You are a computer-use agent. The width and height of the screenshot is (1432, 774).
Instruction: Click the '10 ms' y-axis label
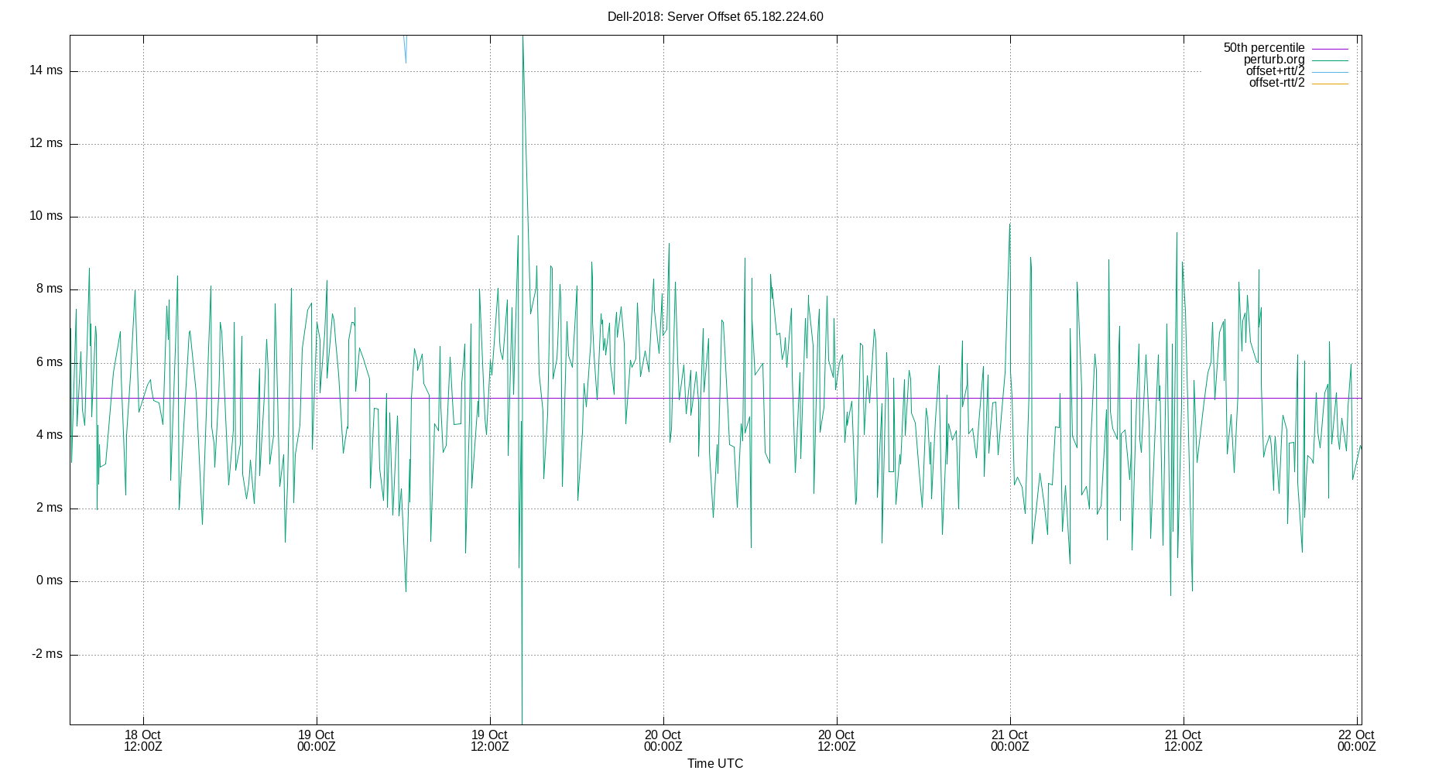pyautogui.click(x=46, y=216)
